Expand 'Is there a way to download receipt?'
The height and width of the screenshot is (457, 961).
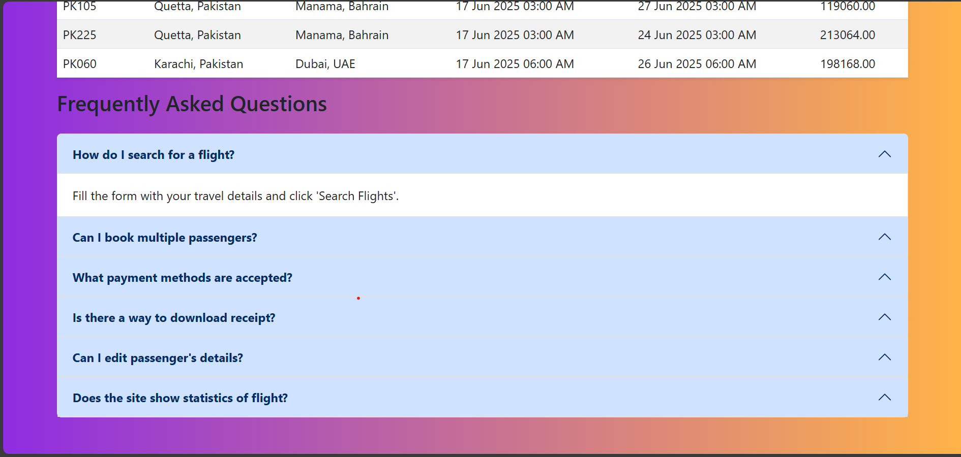pos(482,317)
